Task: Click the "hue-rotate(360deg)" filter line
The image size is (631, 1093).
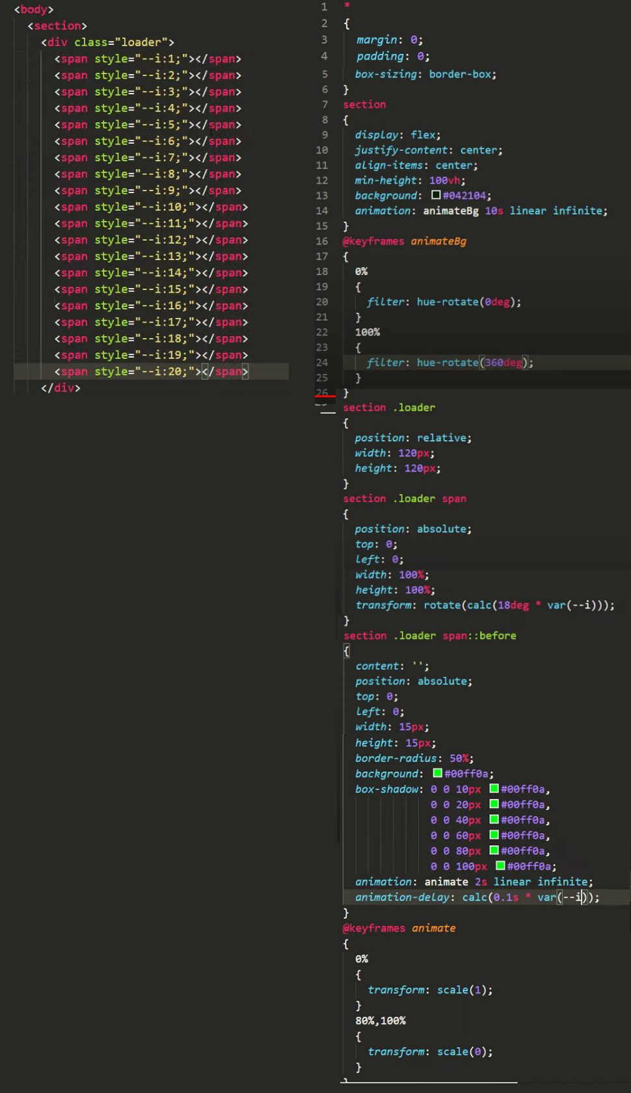Action: [x=450, y=362]
